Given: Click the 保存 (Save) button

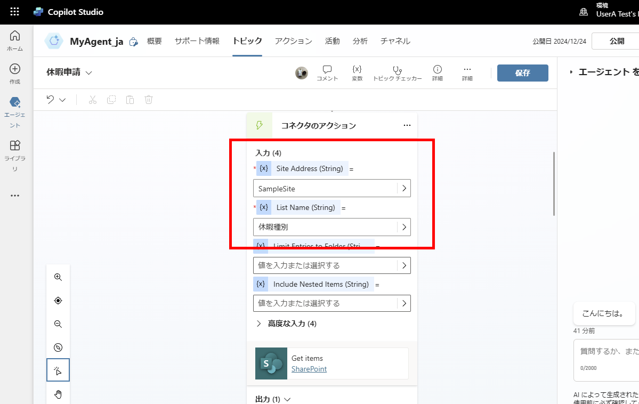Looking at the screenshot, I should (522, 73).
